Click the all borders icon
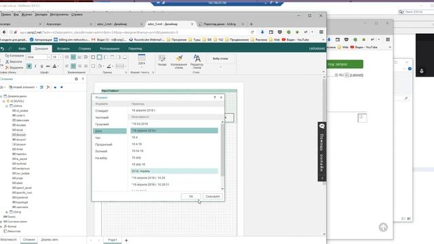 [94, 57]
